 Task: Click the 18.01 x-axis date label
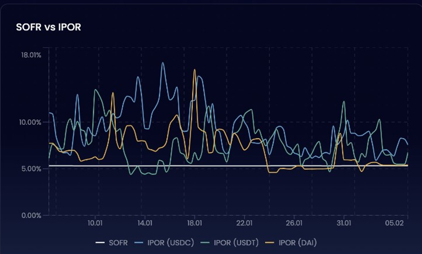pos(195,223)
